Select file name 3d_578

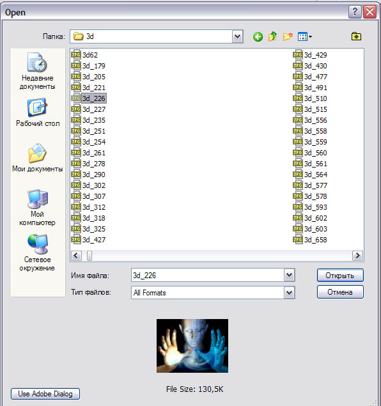[316, 196]
